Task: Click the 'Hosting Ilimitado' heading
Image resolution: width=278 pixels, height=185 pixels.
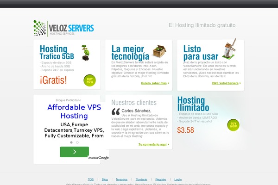Action: pos(193,104)
